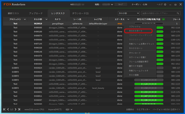Select task ID 9493480 row
Image resolution: width=185 pixels, height=114 pixels.
pos(92,60)
